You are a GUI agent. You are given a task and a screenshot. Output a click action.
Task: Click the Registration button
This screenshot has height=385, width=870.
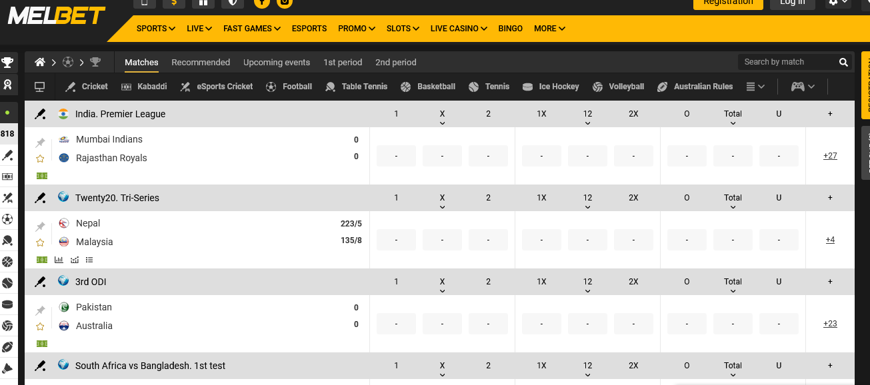(728, 3)
